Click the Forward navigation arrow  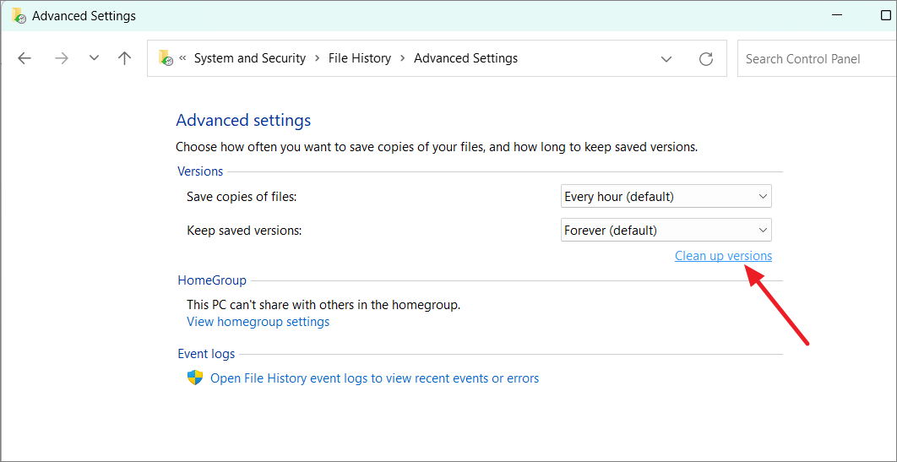pyautogui.click(x=61, y=58)
